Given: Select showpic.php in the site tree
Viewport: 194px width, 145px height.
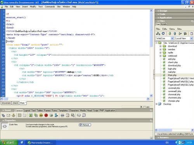Looking at the screenshot, I should (x=173, y=101).
